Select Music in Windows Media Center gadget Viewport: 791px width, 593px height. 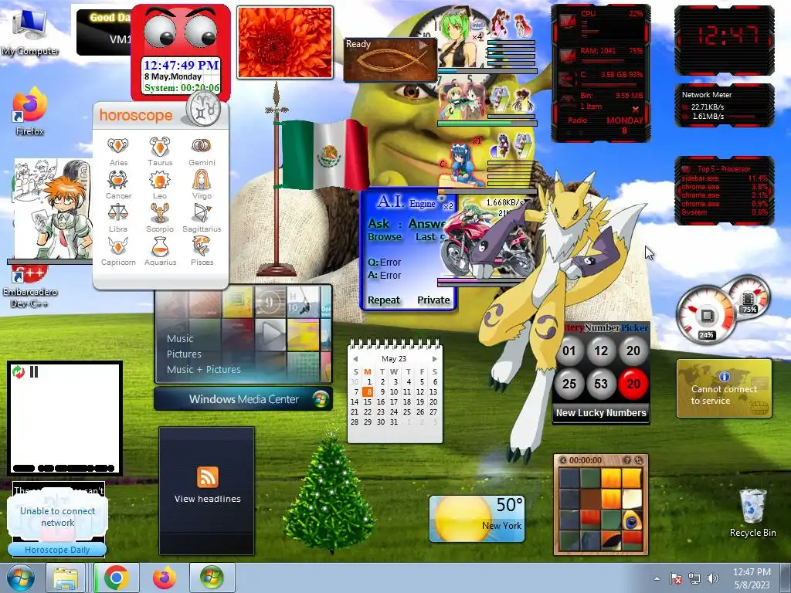pos(180,338)
